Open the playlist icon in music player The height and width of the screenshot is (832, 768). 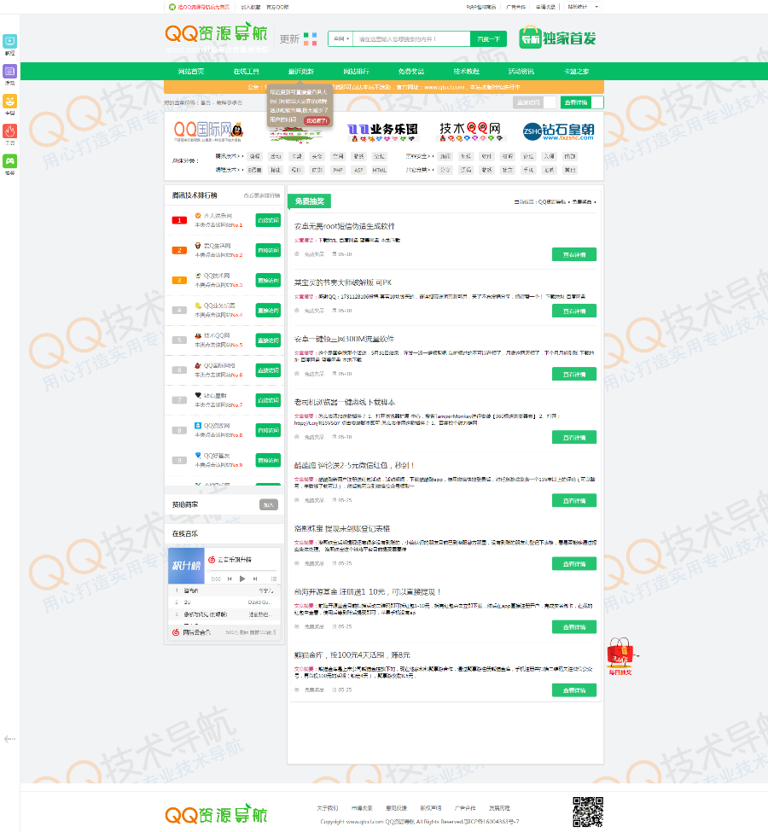pyautogui.click(x=273, y=579)
